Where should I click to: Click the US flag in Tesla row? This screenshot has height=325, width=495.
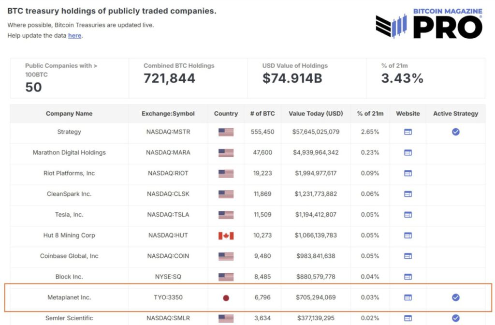point(226,215)
